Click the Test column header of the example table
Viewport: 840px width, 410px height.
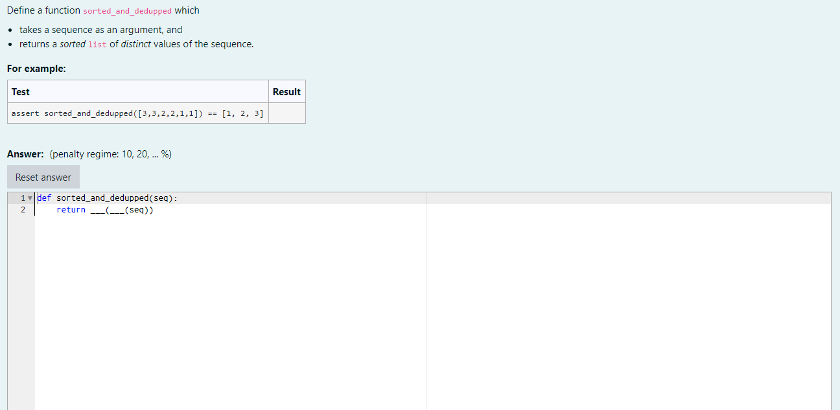[19, 91]
